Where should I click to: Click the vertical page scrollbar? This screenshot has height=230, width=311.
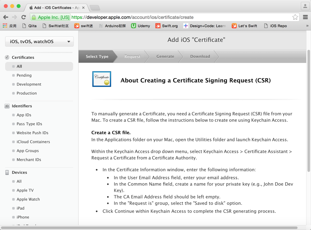click(x=309, y=111)
